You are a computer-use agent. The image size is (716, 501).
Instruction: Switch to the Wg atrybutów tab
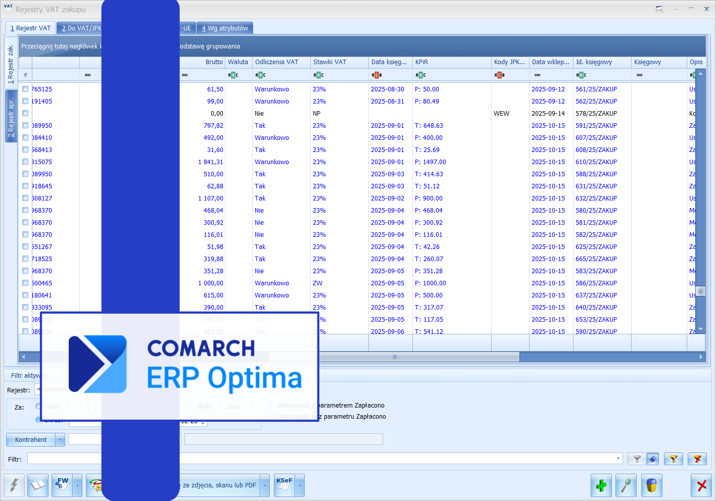[225, 28]
